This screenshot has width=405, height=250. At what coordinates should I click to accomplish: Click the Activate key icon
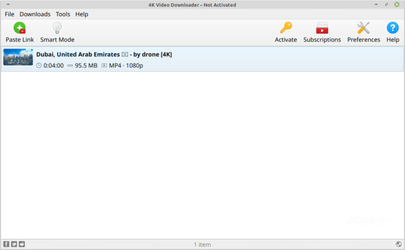coord(286,28)
